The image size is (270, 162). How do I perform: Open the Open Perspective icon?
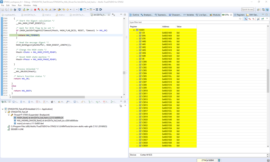258,10
